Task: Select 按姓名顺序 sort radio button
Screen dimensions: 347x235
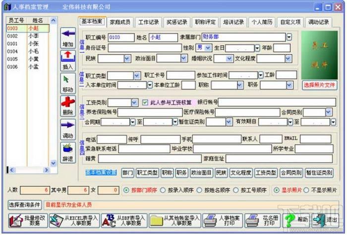Action: pos(200,190)
